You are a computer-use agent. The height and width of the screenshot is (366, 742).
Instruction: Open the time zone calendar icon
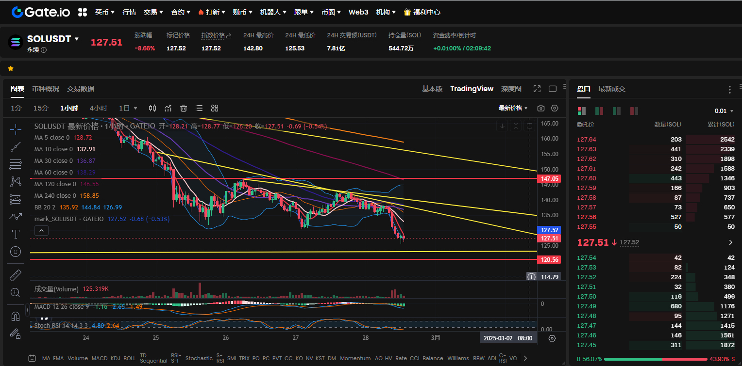(x=32, y=358)
